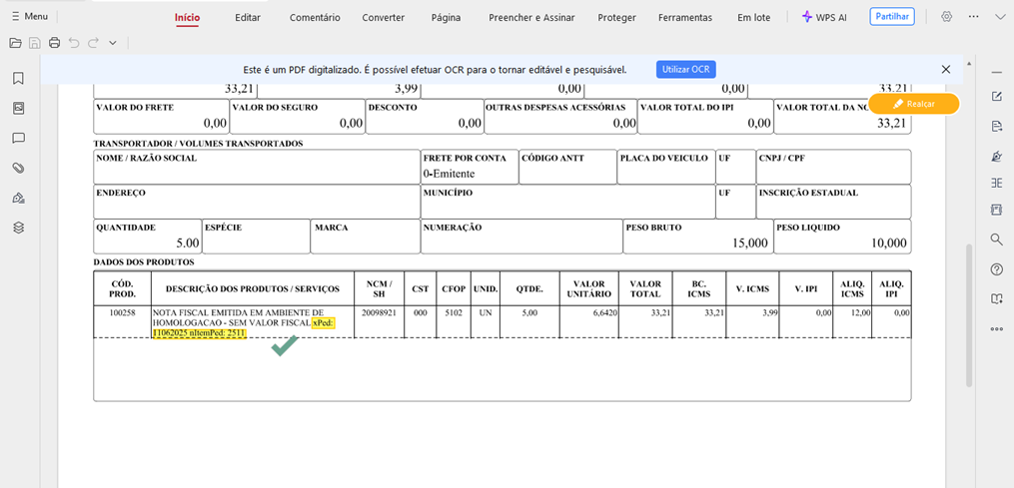The height and width of the screenshot is (488, 1014).
Task: Open the notebook tool in right sidebar
Action: coord(997,210)
